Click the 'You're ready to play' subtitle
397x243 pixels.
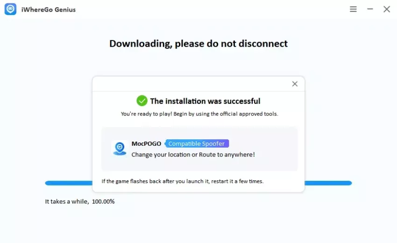click(x=199, y=114)
